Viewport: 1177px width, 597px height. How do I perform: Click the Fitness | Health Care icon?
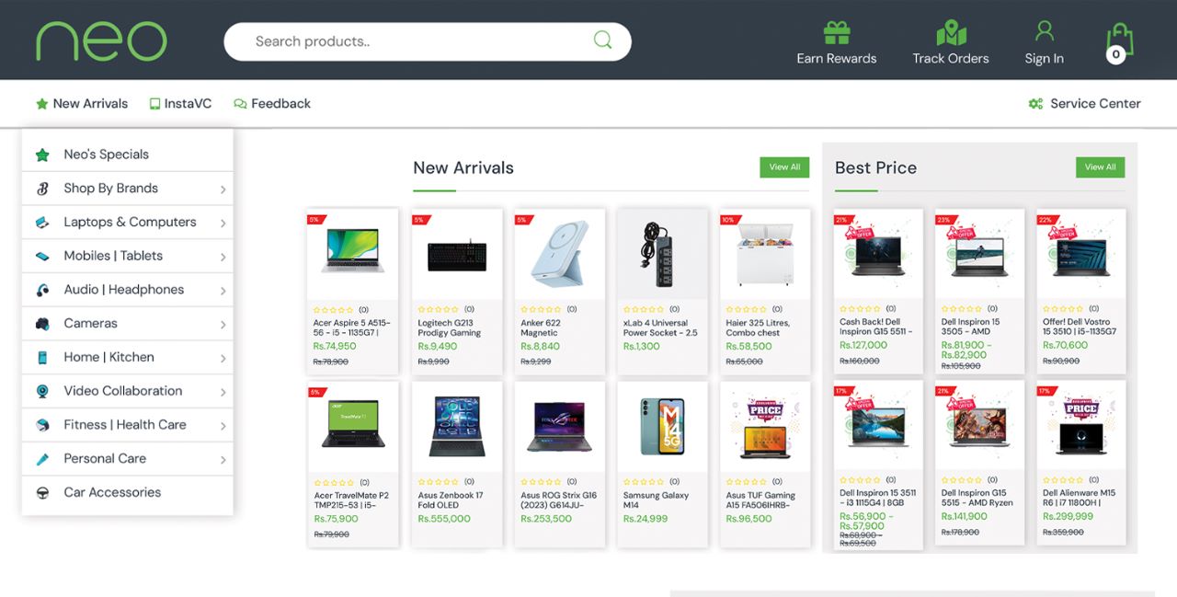pos(42,425)
